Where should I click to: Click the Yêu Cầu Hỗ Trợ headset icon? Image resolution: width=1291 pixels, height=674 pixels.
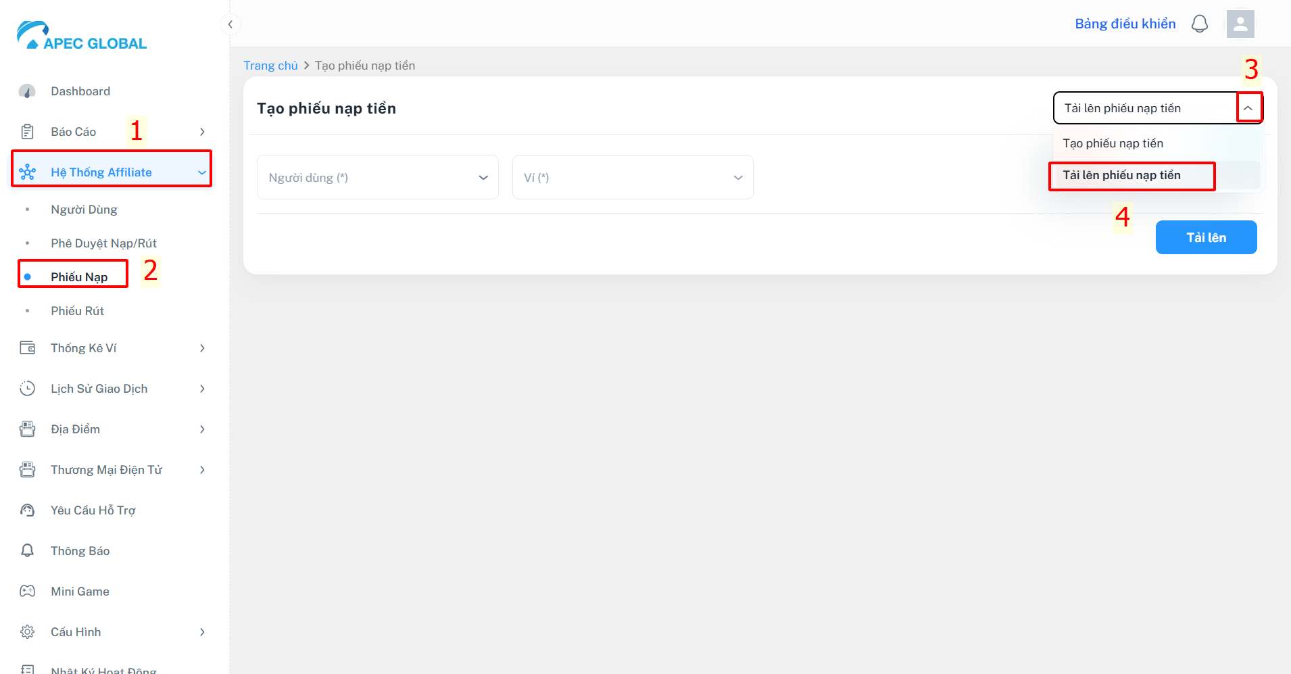(x=27, y=510)
